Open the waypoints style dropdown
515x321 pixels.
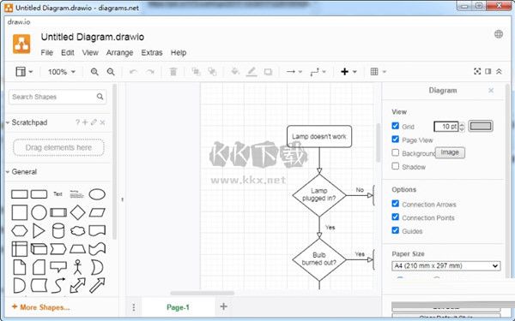318,72
